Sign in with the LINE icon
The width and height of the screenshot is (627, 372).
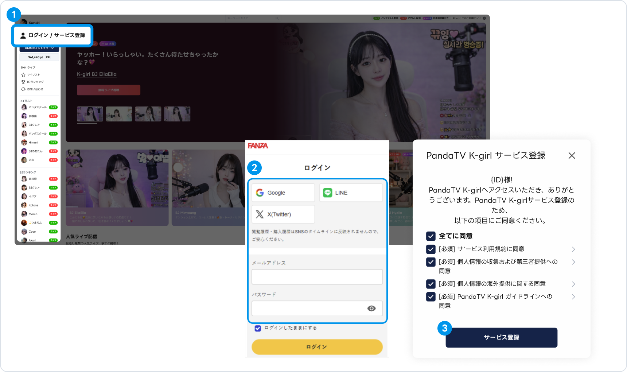[x=351, y=193]
